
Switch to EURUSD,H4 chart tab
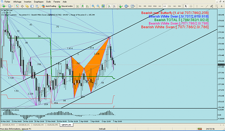pyautogui.click(x=38, y=125)
